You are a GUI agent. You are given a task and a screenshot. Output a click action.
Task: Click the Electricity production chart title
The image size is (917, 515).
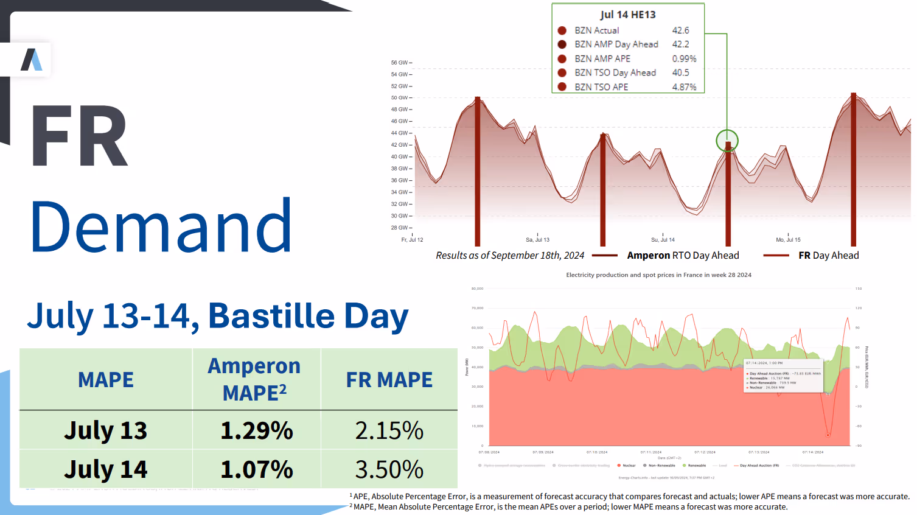(659, 275)
